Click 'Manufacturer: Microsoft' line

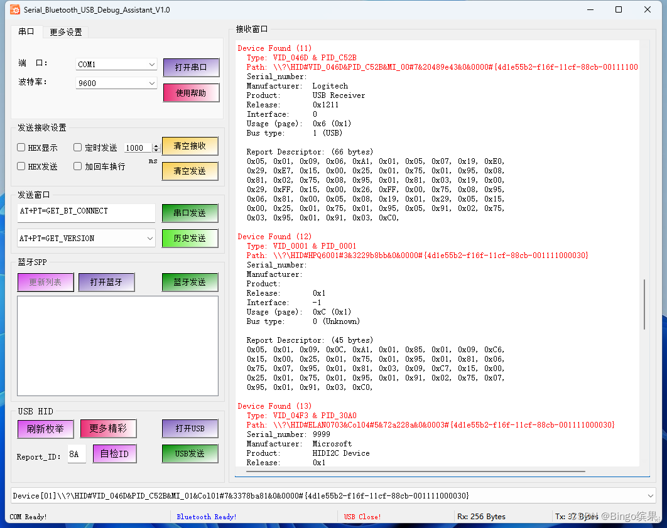300,443
